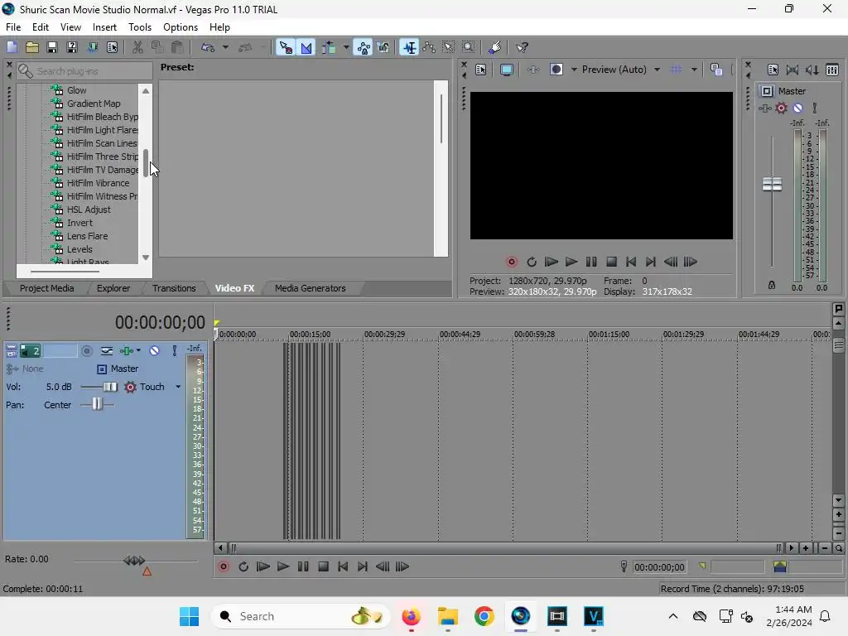The image size is (848, 636).
Task: Copy Snapshot to Clipboard in preview
Action: click(x=716, y=70)
